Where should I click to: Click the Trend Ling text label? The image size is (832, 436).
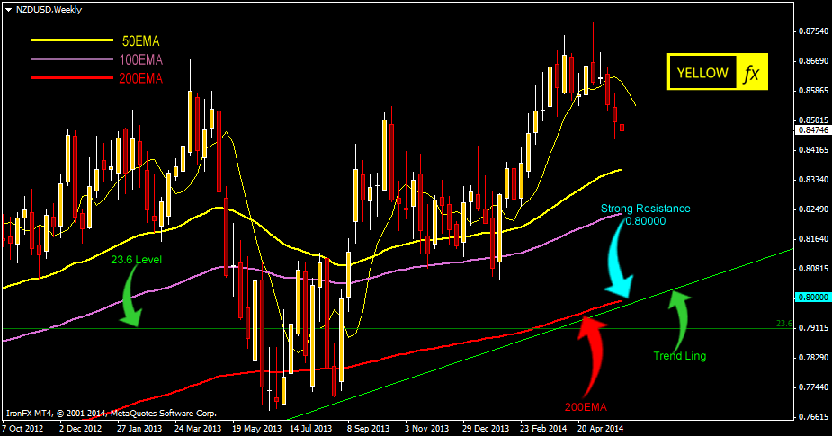pos(680,355)
